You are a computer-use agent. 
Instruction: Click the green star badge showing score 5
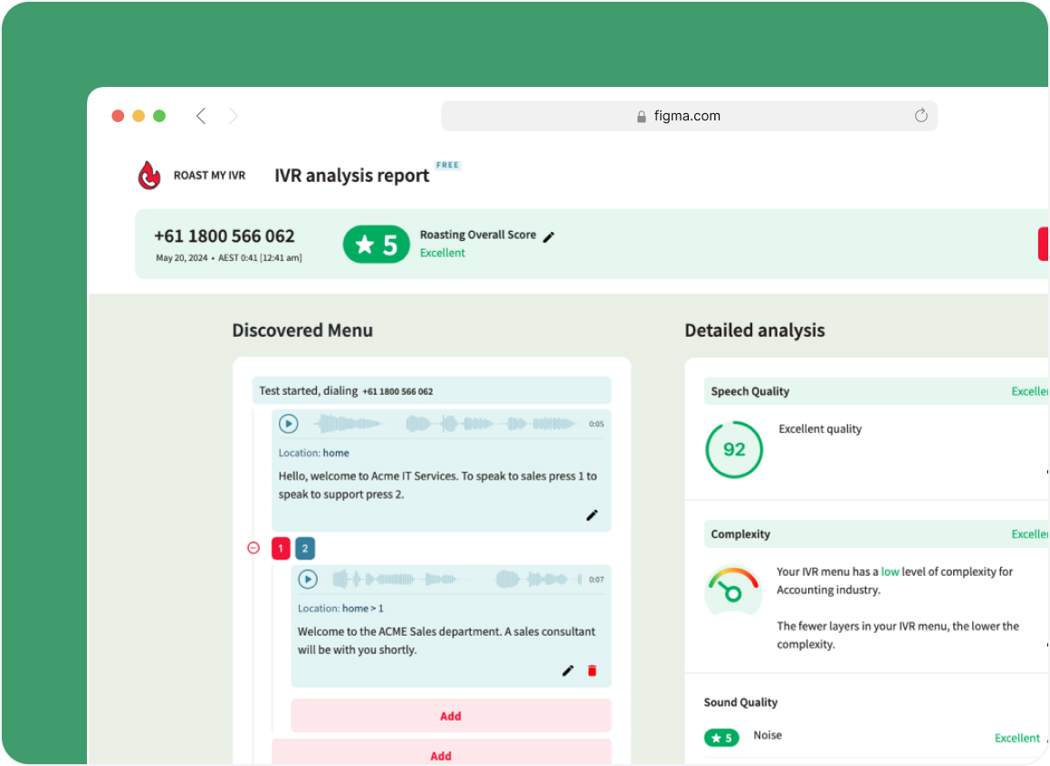[x=377, y=244]
